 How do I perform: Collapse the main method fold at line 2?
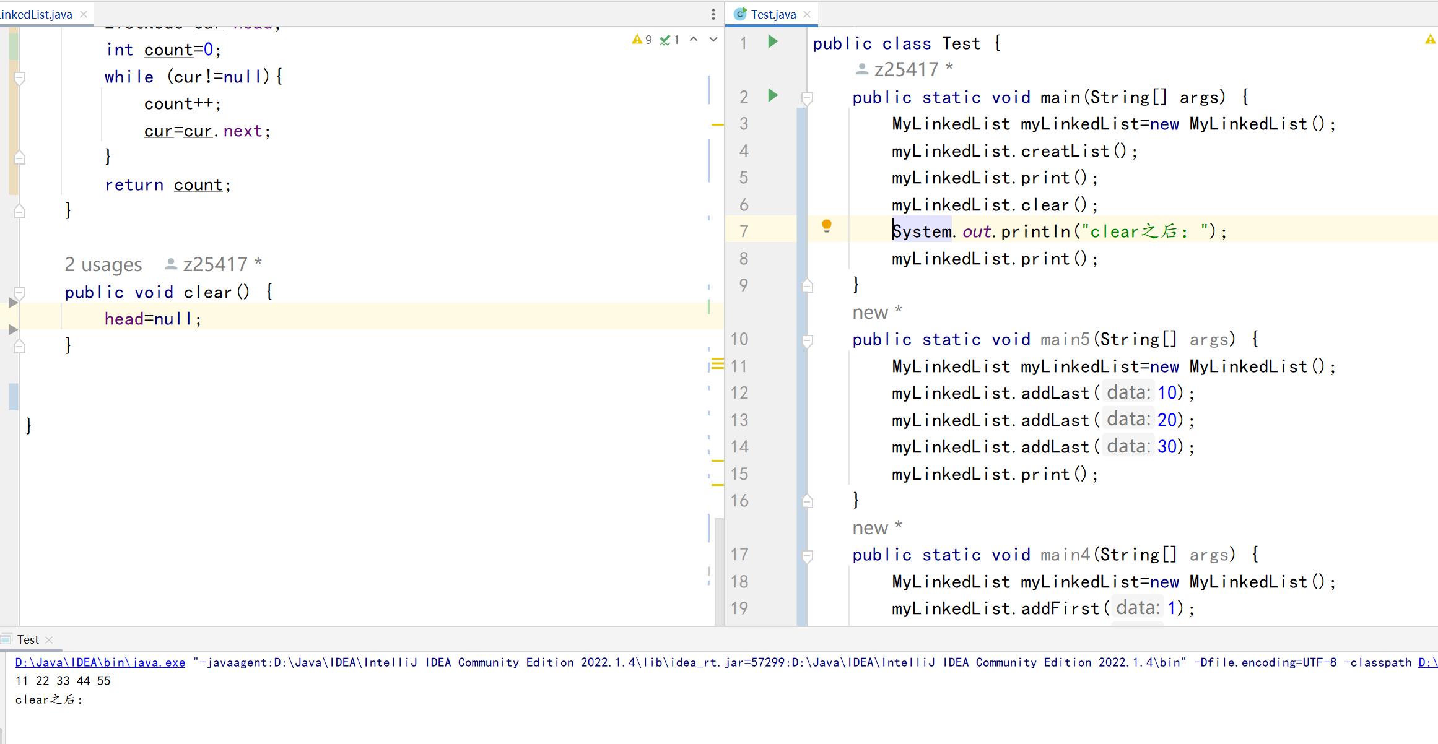coord(807,98)
